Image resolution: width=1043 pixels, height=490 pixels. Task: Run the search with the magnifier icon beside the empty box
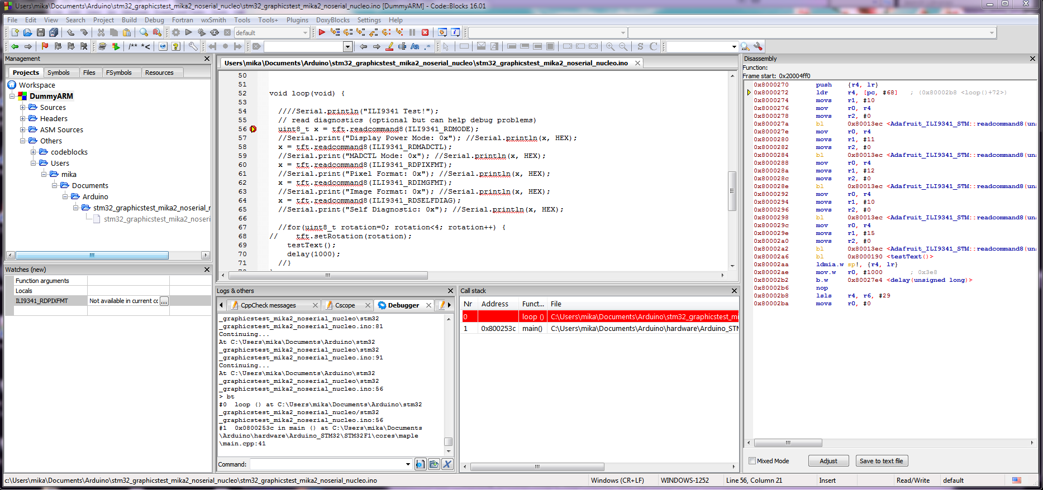(745, 47)
